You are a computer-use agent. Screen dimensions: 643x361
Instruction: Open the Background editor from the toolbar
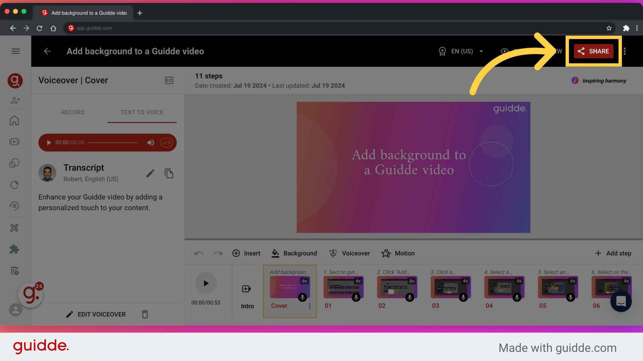tap(294, 253)
